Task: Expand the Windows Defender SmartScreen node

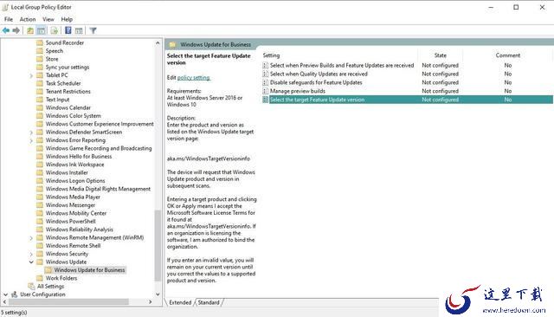Action: point(31,133)
